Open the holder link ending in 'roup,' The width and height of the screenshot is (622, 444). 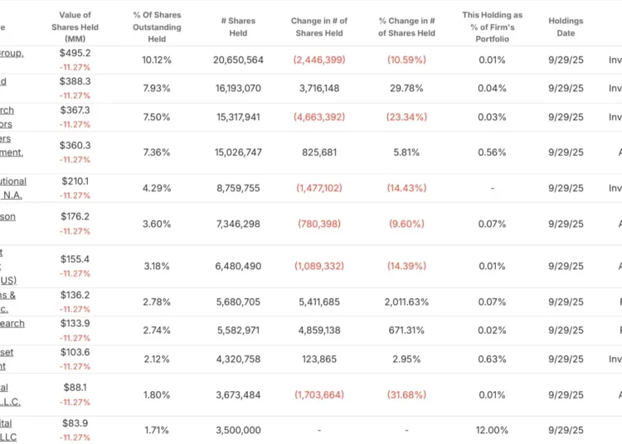click(12, 53)
